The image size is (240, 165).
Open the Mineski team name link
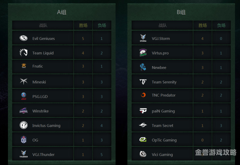(x=39, y=82)
